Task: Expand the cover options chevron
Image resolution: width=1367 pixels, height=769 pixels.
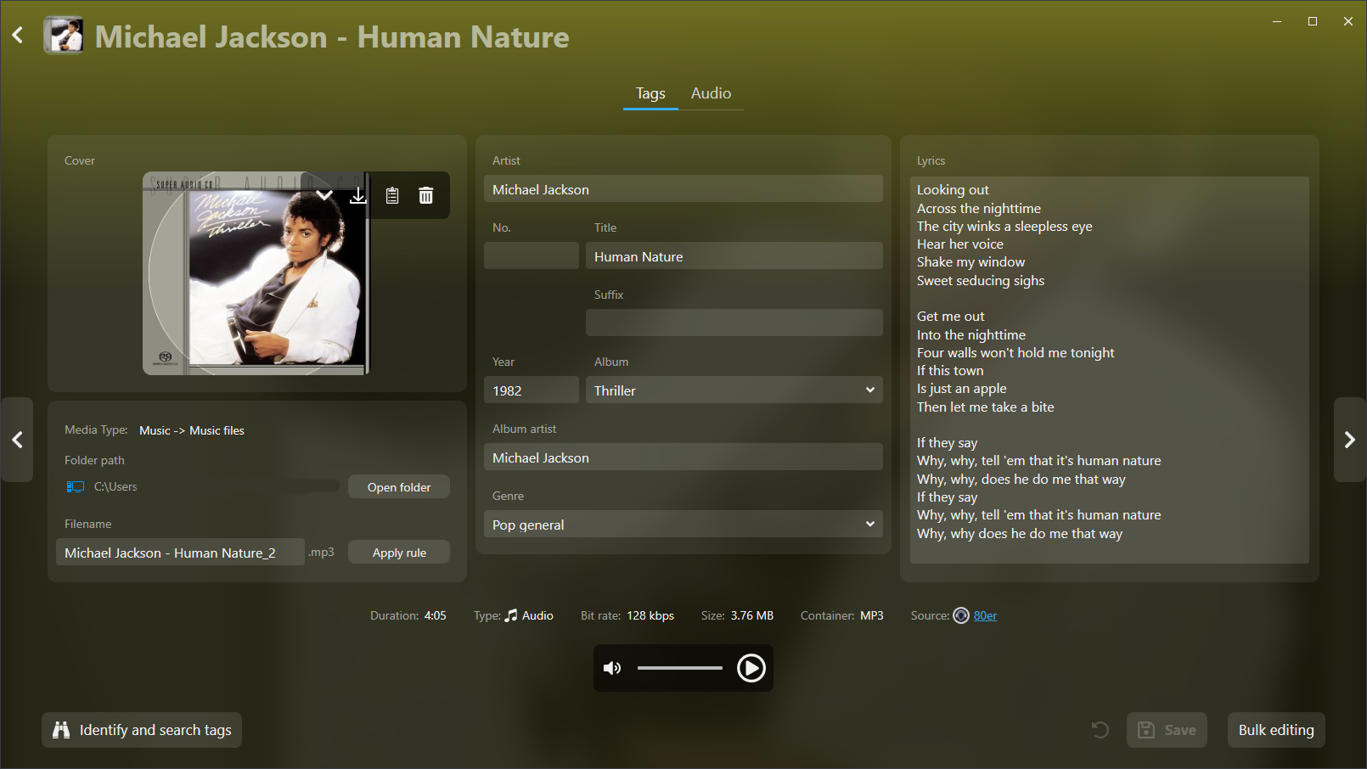Action: [324, 196]
